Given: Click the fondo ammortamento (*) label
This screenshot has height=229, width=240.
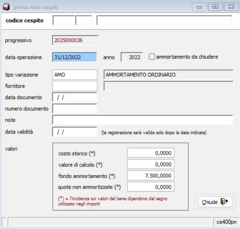Looking at the screenshot, I should [x=87, y=176].
